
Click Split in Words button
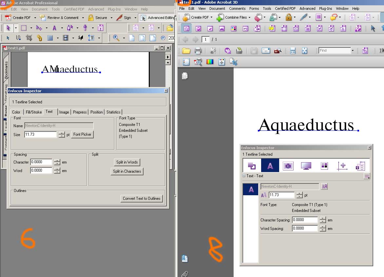click(127, 162)
